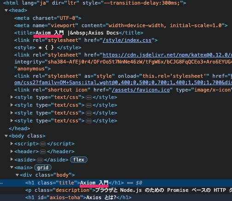Open the css2?family=DM+Sans font link
The width and height of the screenshot is (232, 201).
(123, 82)
